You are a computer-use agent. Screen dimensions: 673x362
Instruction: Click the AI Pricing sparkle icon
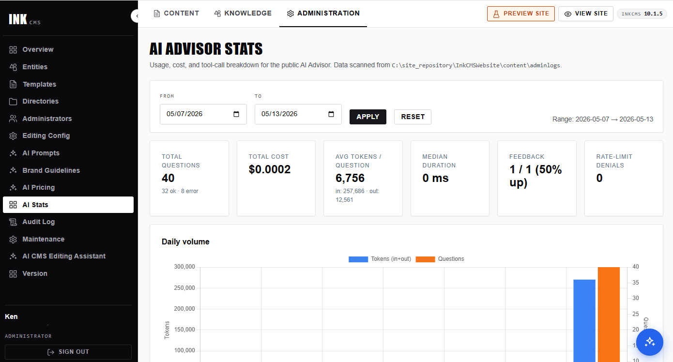click(x=13, y=187)
